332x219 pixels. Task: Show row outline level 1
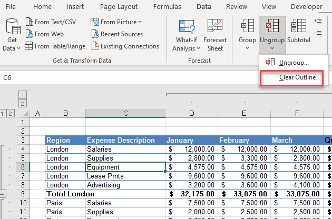tap(3, 113)
